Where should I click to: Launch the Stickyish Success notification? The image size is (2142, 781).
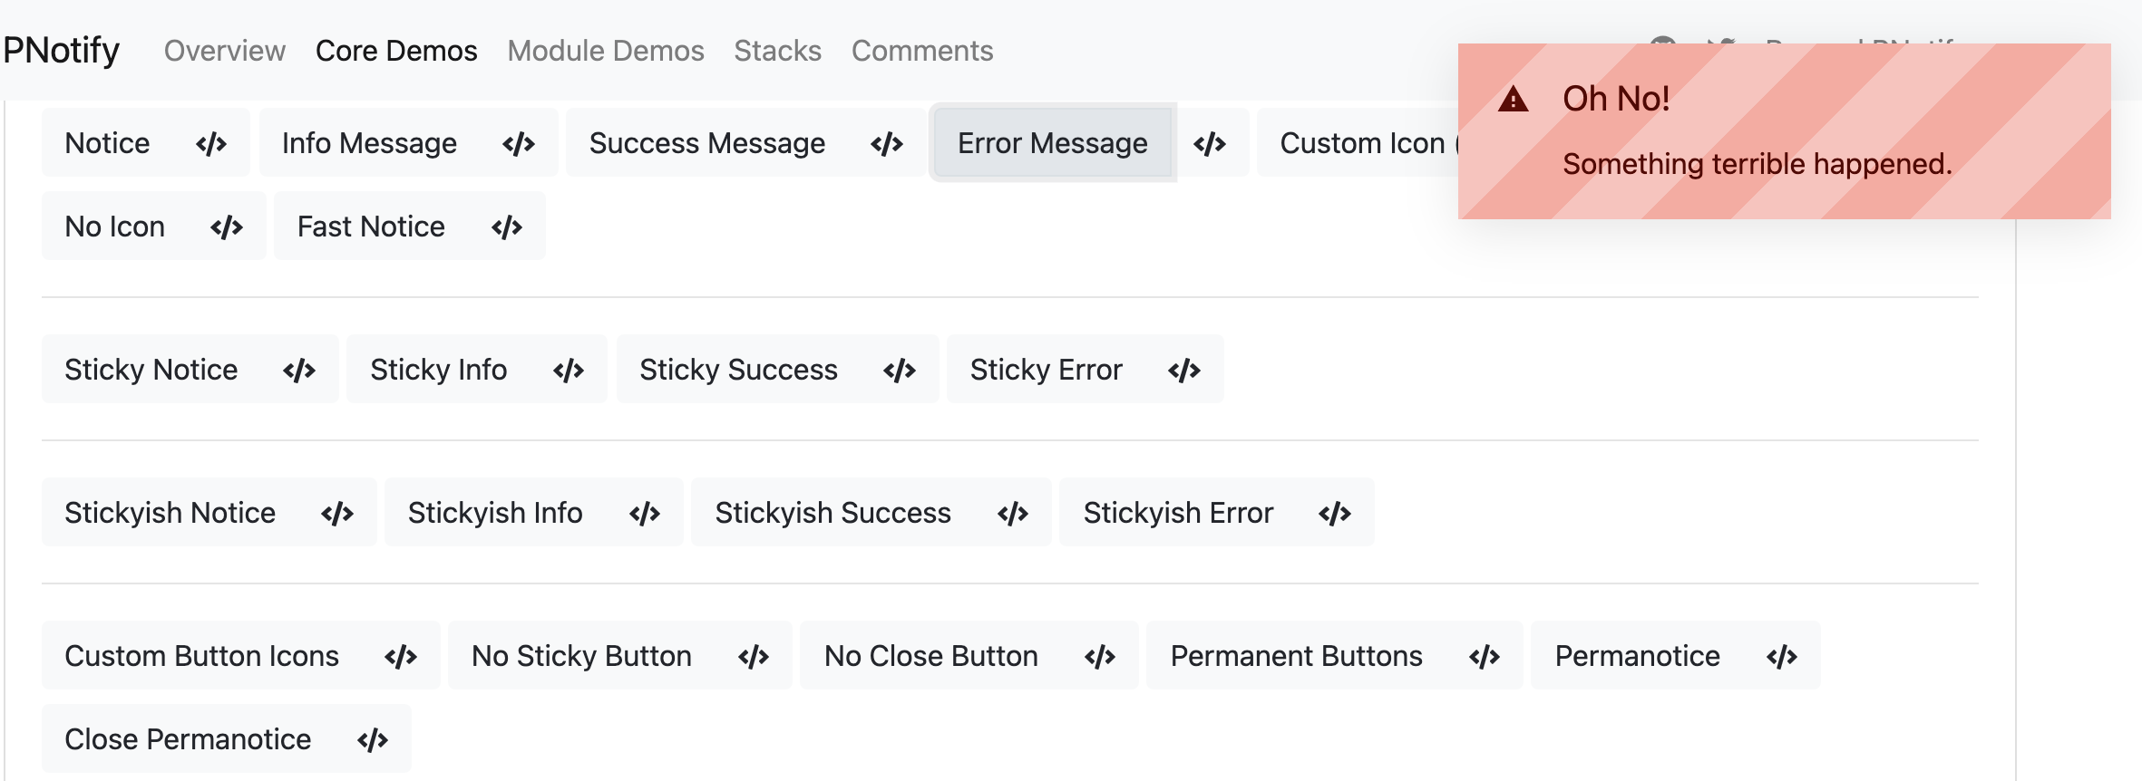[x=833, y=513]
